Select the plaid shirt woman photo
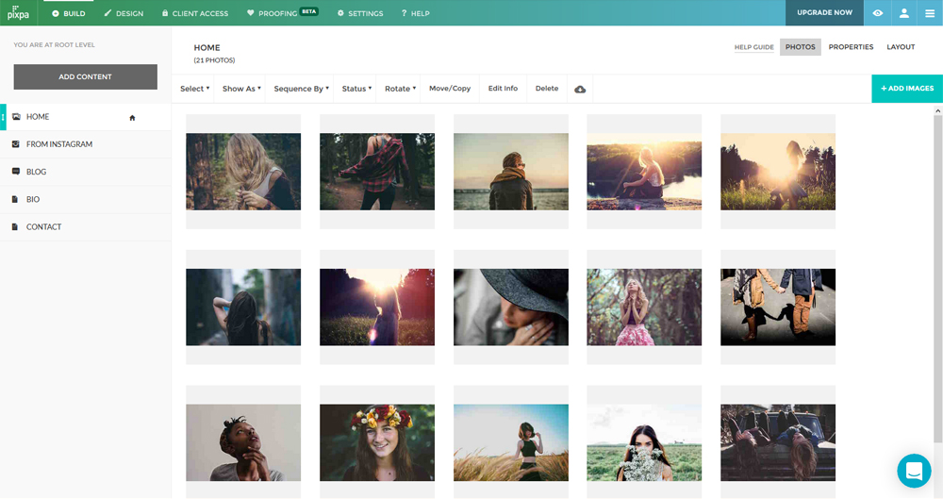The width and height of the screenshot is (943, 499). [x=377, y=172]
